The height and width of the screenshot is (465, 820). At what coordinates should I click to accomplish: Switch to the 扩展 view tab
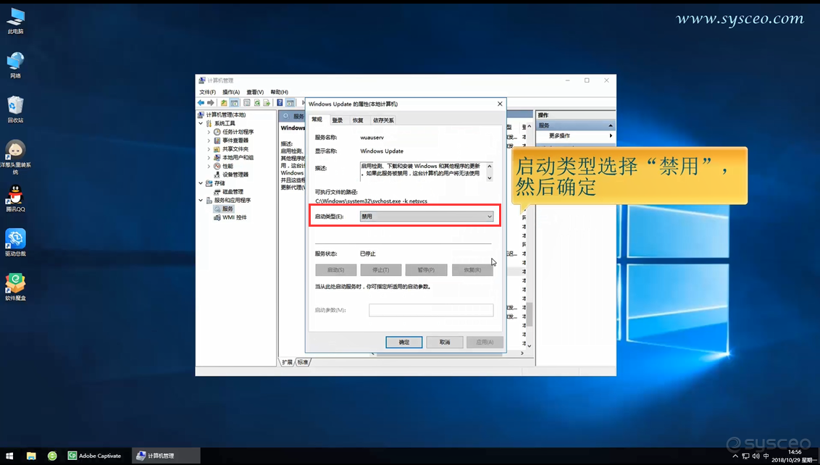pyautogui.click(x=288, y=362)
